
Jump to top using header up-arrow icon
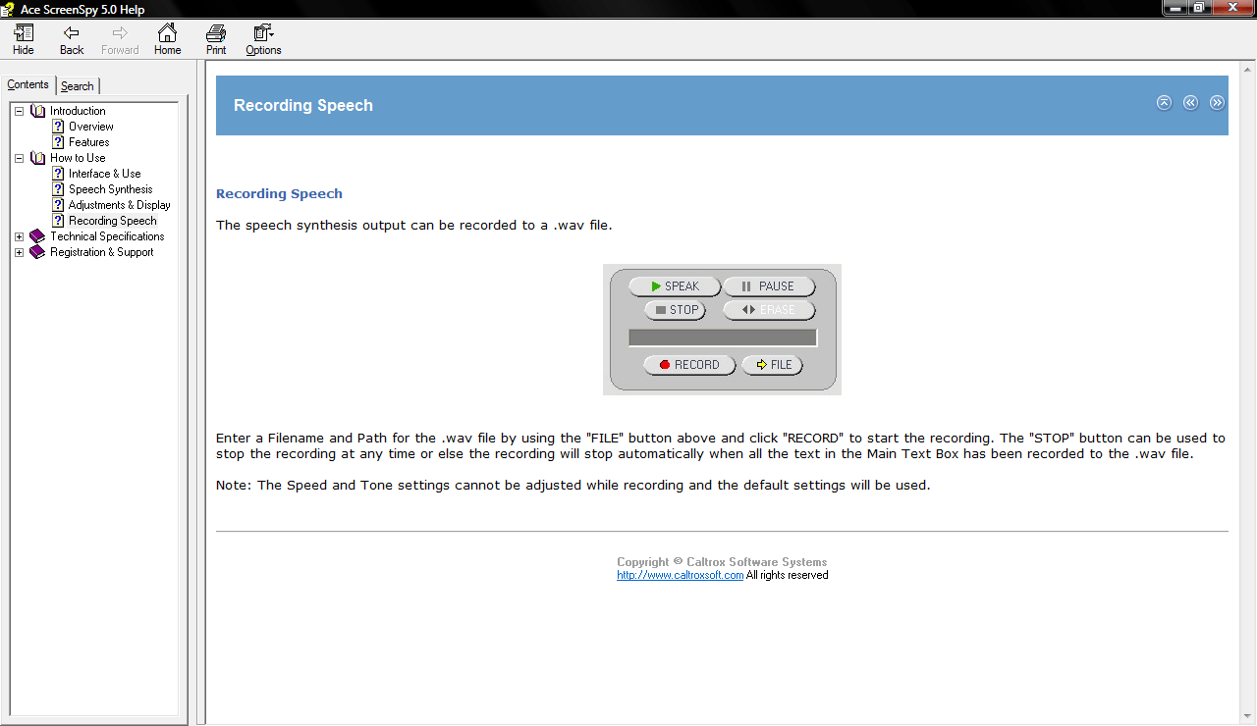1164,102
